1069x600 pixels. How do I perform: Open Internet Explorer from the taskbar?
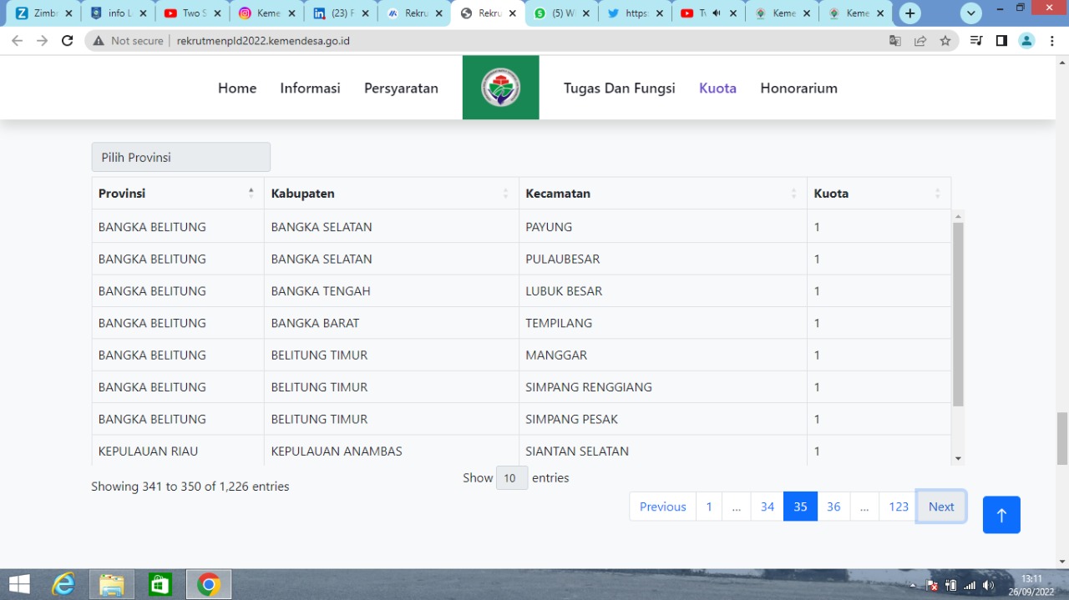[x=63, y=584]
